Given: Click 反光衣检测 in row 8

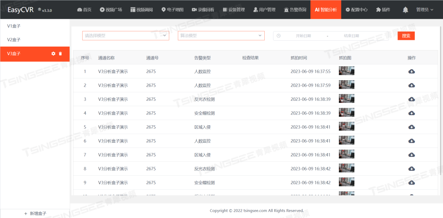Looking at the screenshot, I should click(x=205, y=169).
